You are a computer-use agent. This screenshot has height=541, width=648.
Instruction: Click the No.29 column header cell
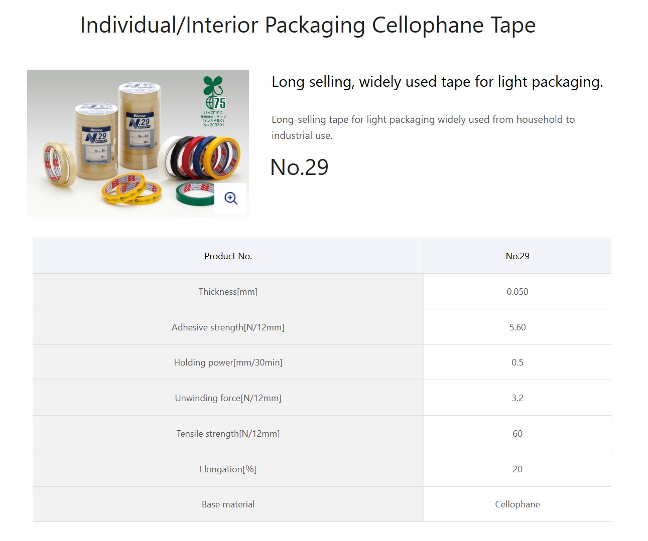[x=517, y=256]
